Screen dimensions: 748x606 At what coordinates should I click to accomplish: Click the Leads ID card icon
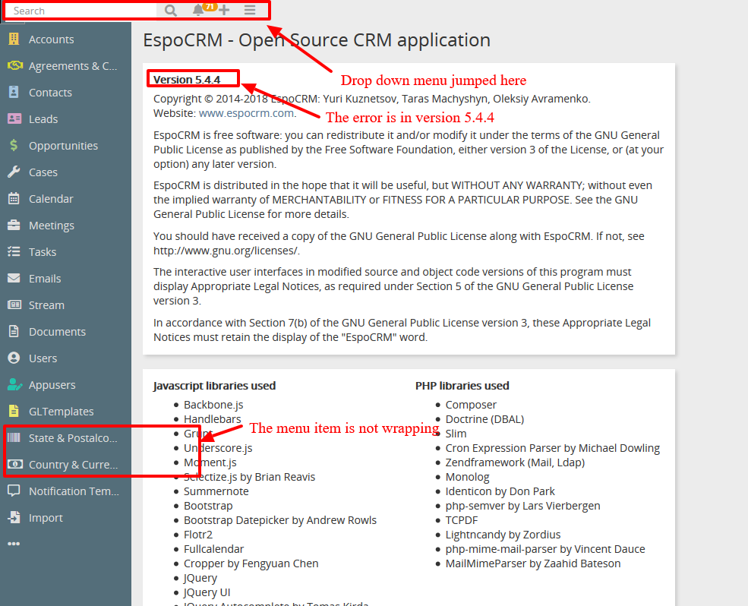click(x=14, y=118)
